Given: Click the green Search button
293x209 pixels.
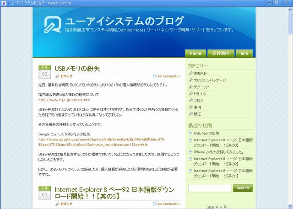Looking at the screenshot, I should point(243,188).
